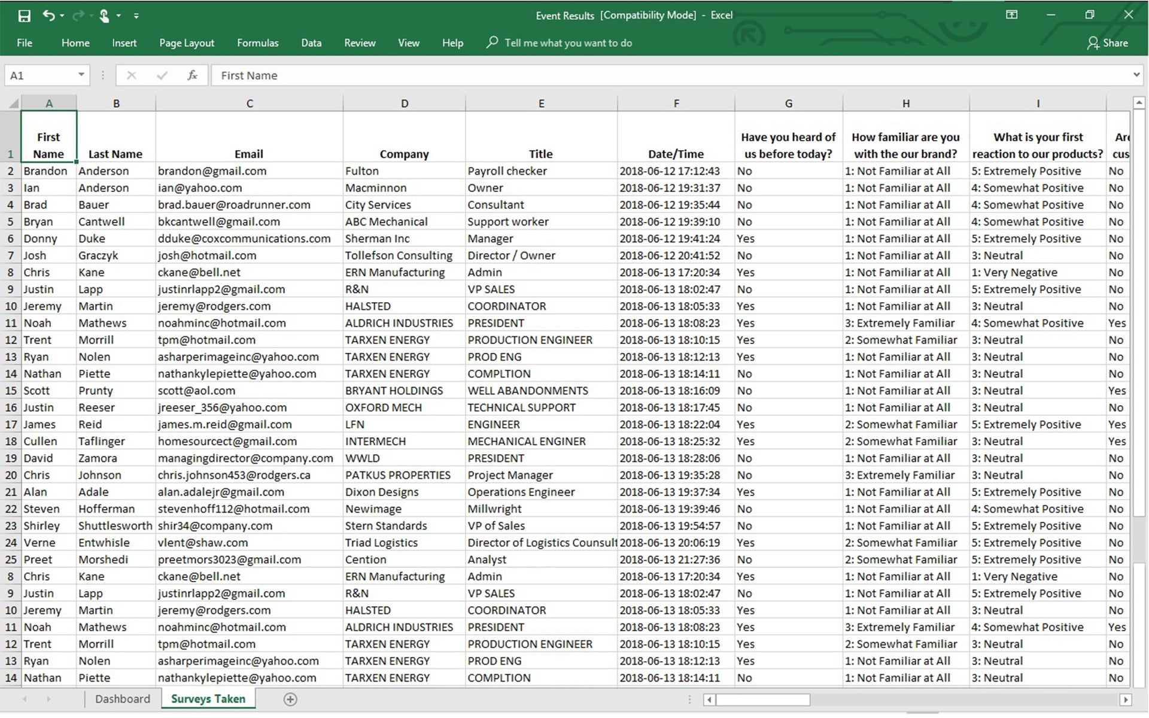Click the formula bar showing First Name
This screenshot has height=718, width=1149.
(x=670, y=75)
